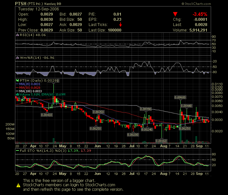
Task: Click the 0.00390 price annotation in July
Action: 146,109
